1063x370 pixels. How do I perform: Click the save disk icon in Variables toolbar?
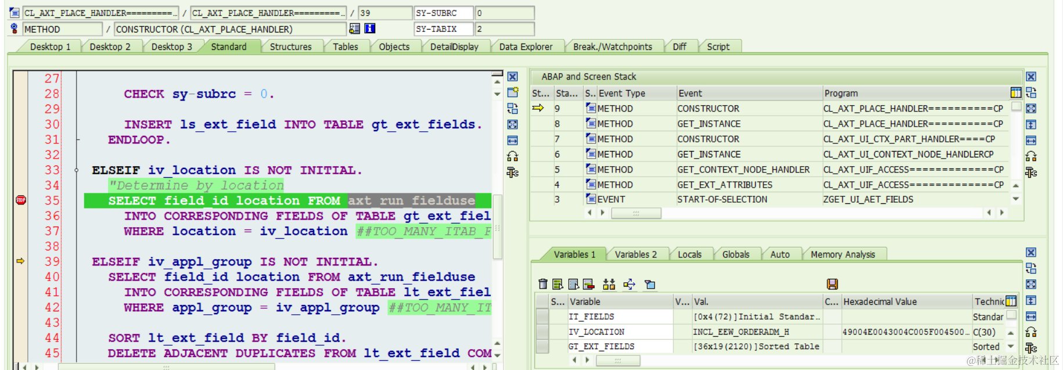pos(832,284)
